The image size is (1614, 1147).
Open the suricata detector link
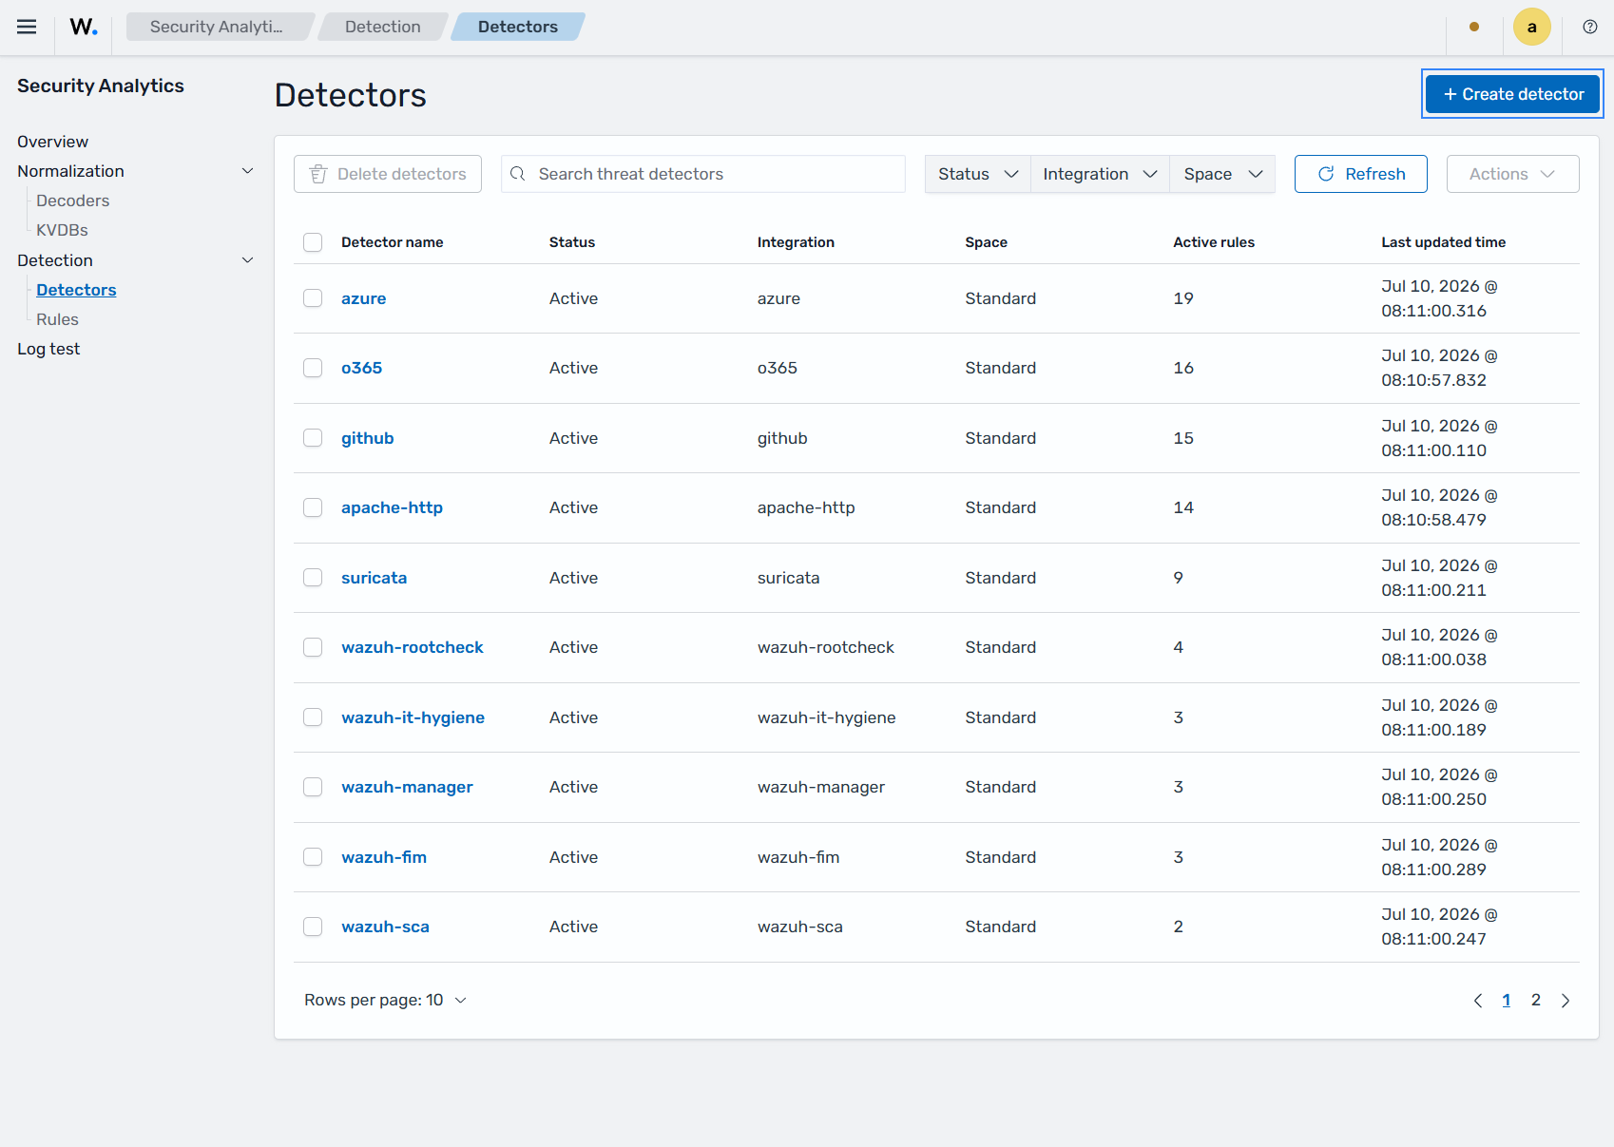(374, 578)
